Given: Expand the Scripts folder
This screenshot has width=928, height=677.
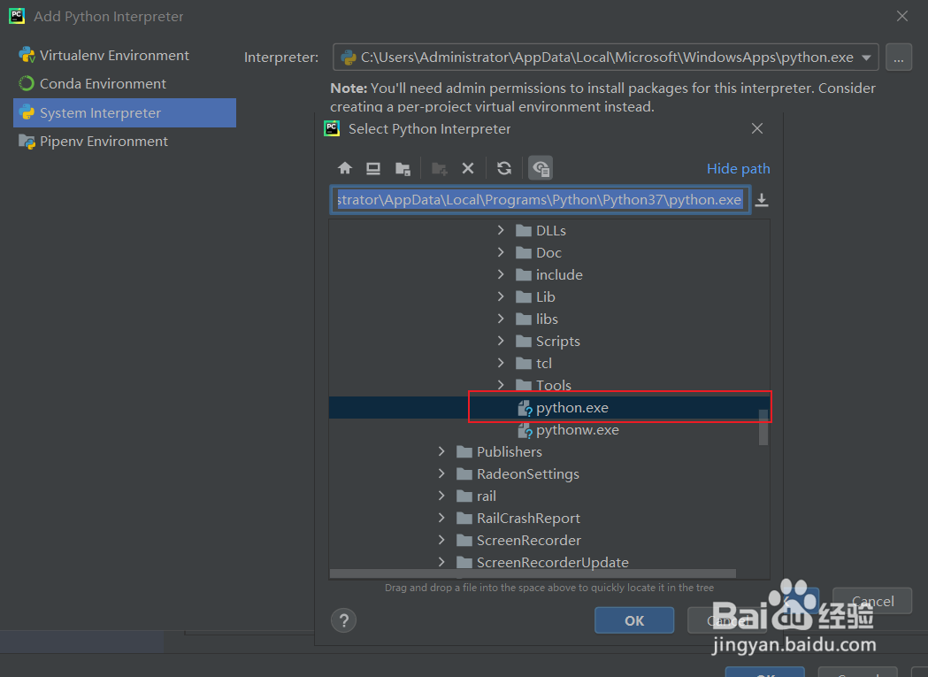Looking at the screenshot, I should pos(501,341).
